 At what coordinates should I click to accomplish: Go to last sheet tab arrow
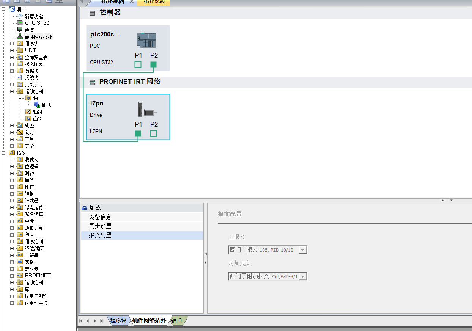pyautogui.click(x=102, y=321)
